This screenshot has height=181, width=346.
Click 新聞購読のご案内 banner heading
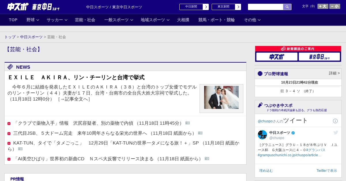point(298,49)
